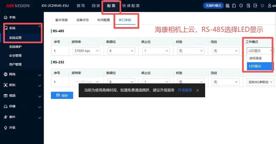The width and height of the screenshot is (276, 144).
Task: Click device model iDS-2CD9545-ESU text
Action: (55, 6)
